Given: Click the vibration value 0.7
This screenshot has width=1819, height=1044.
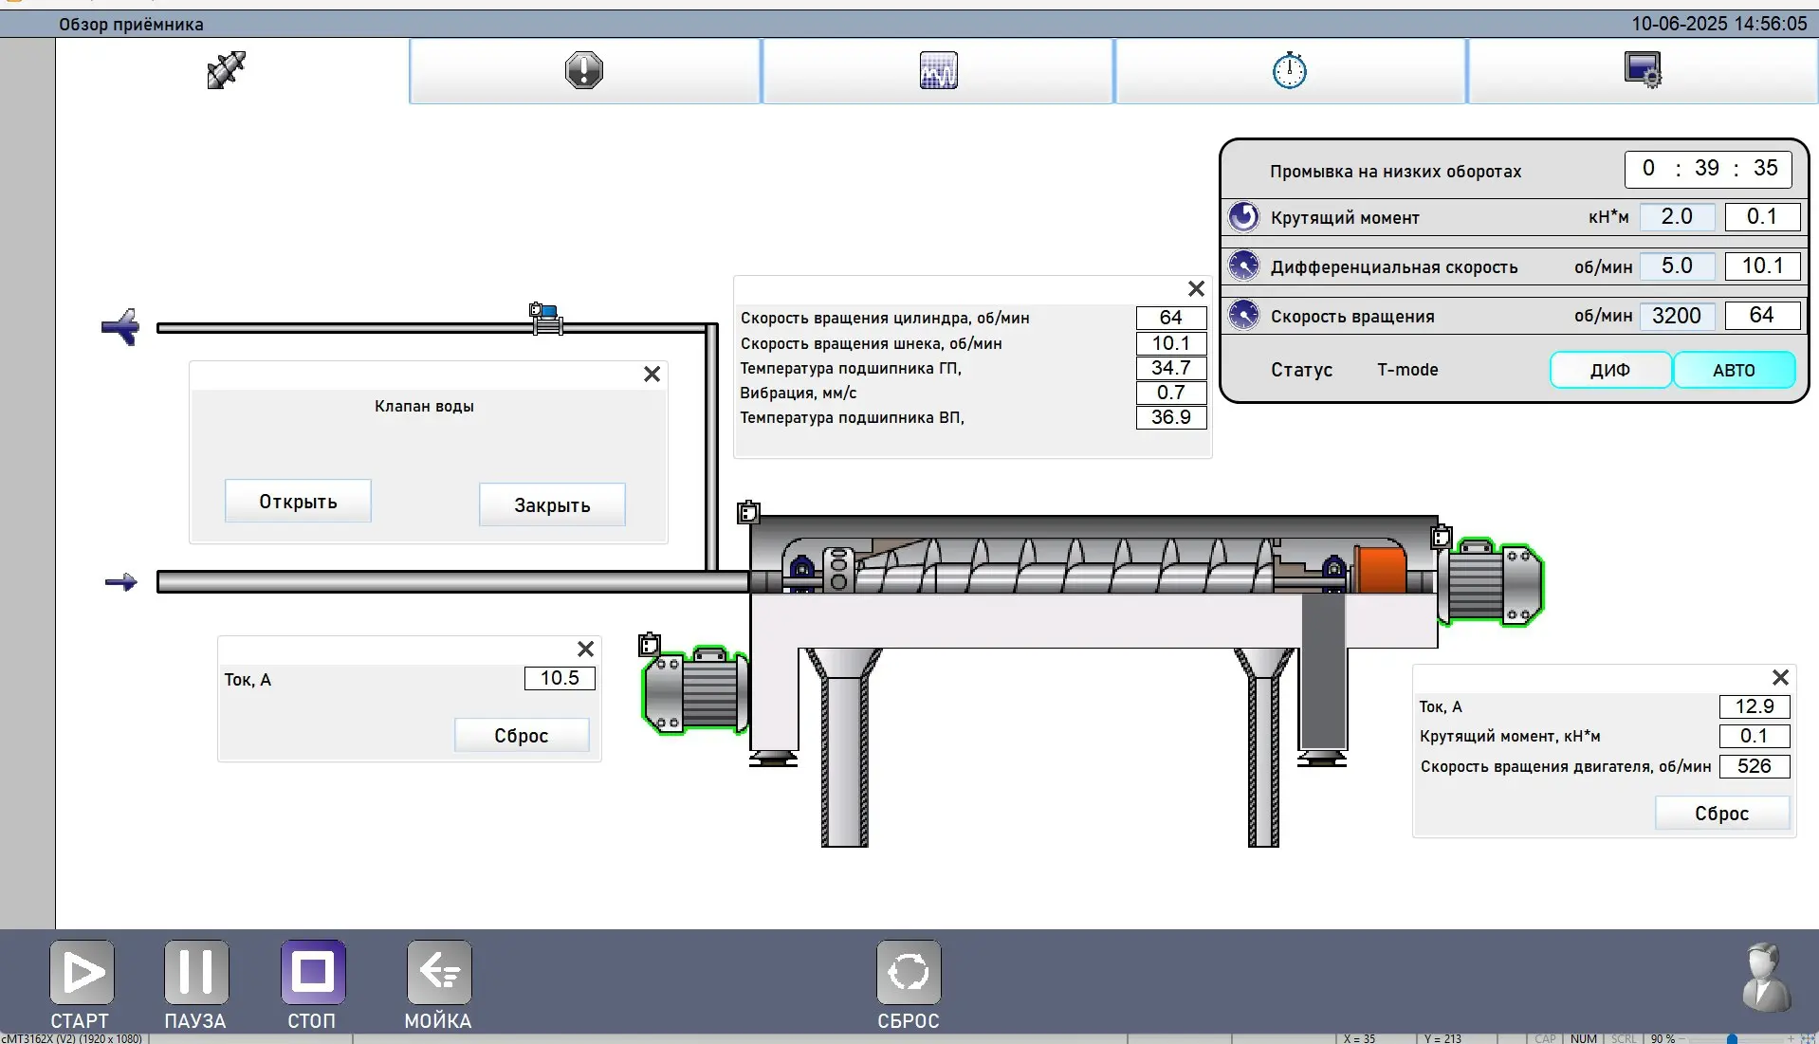Looking at the screenshot, I should (x=1171, y=393).
